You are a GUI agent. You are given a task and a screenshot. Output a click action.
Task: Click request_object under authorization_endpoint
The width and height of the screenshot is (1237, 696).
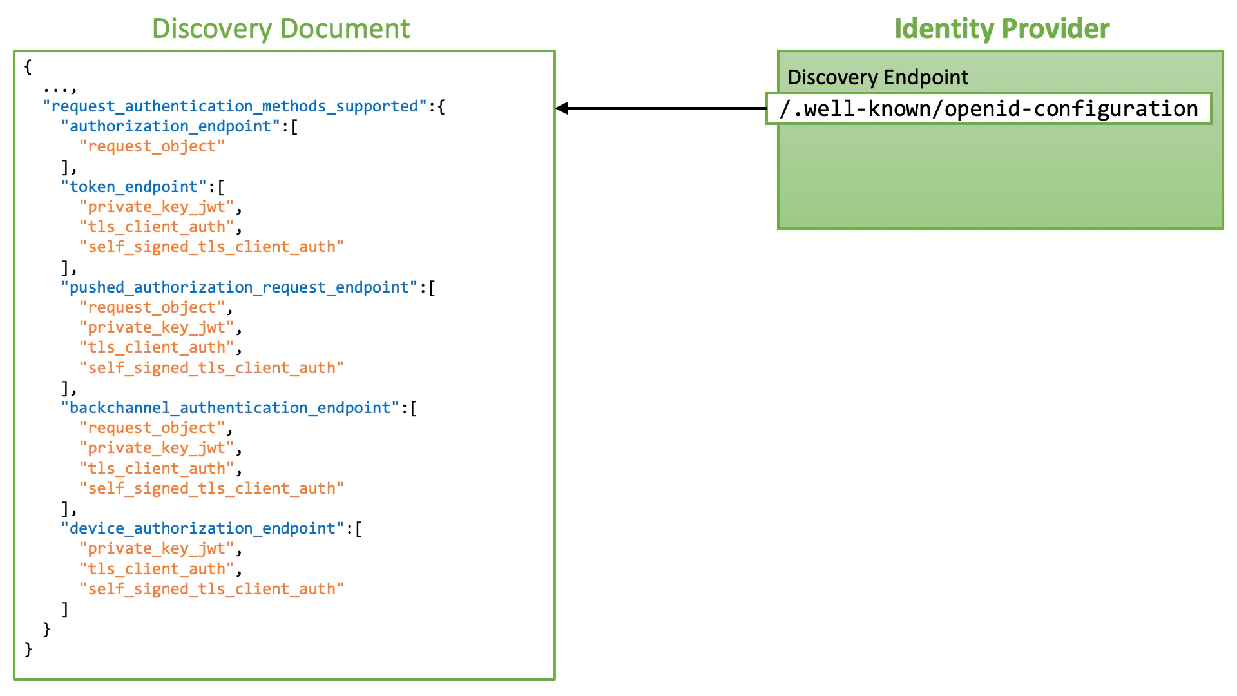[x=151, y=146]
